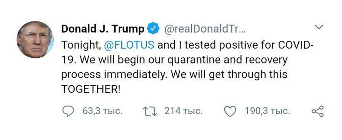The height and width of the screenshot is (140, 342).
Task: Like the tweet with the heart icon
Action: click(x=230, y=111)
